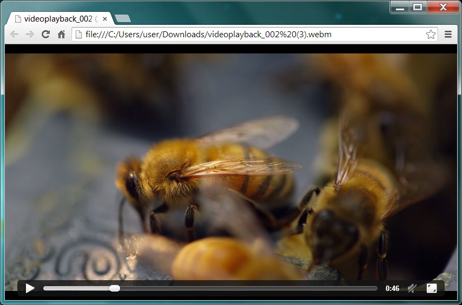The image size is (462, 305).
Task: Open the Chrome hamburger menu
Action: (448, 35)
